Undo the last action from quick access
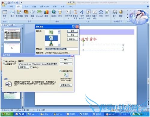The width and height of the screenshot is (150, 117). point(13,2)
